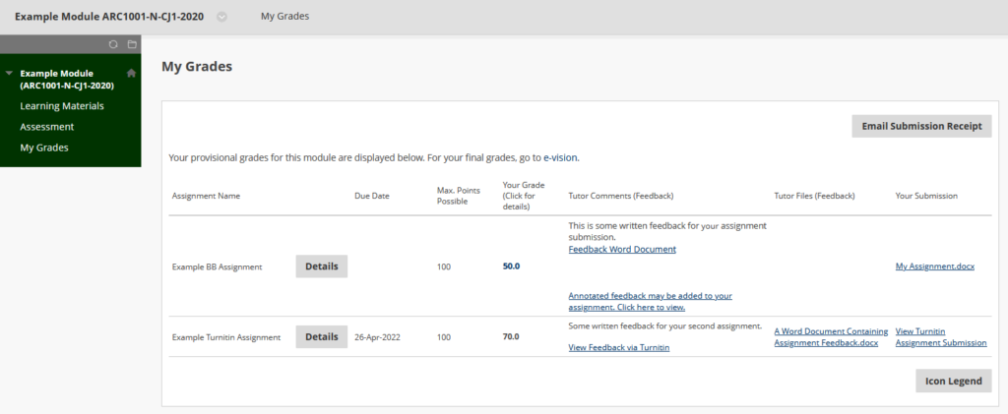1008x414 pixels.
Task: Open Details for Example BB Assignment
Action: 322,266
